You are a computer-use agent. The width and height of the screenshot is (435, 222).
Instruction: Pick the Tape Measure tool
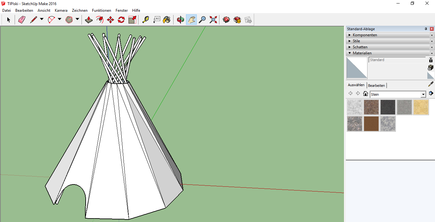[146, 20]
